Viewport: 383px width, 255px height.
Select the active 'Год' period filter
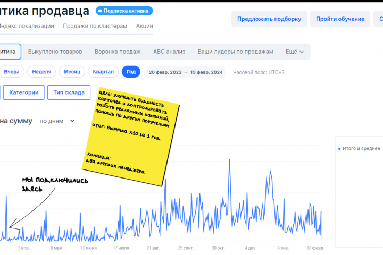tap(131, 72)
